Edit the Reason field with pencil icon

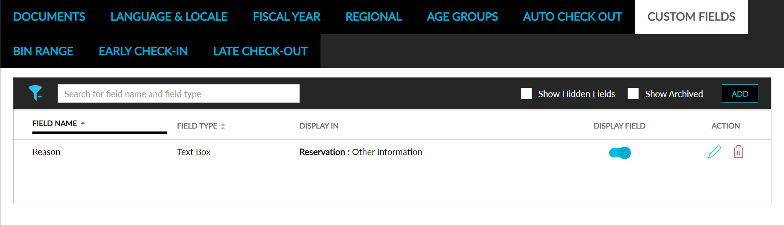tap(714, 152)
